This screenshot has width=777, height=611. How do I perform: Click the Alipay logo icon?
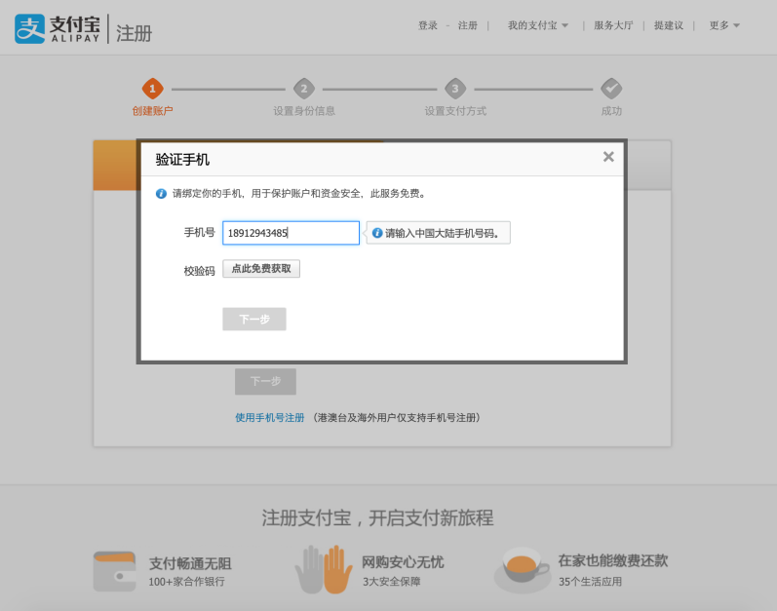tap(30, 29)
